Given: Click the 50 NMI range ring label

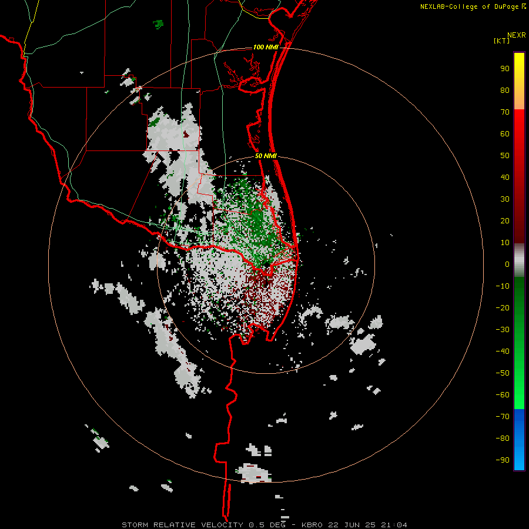Looking at the screenshot, I should [266, 156].
